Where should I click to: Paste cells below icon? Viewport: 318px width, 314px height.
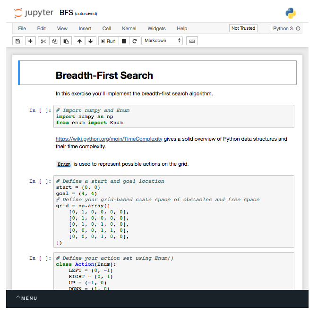pyautogui.click(x=66, y=41)
